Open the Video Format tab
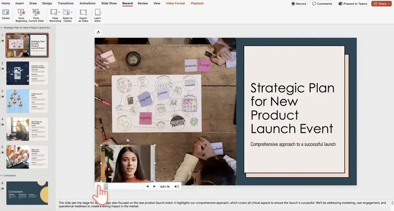Screen dimensions: 394x211 pos(175,3)
